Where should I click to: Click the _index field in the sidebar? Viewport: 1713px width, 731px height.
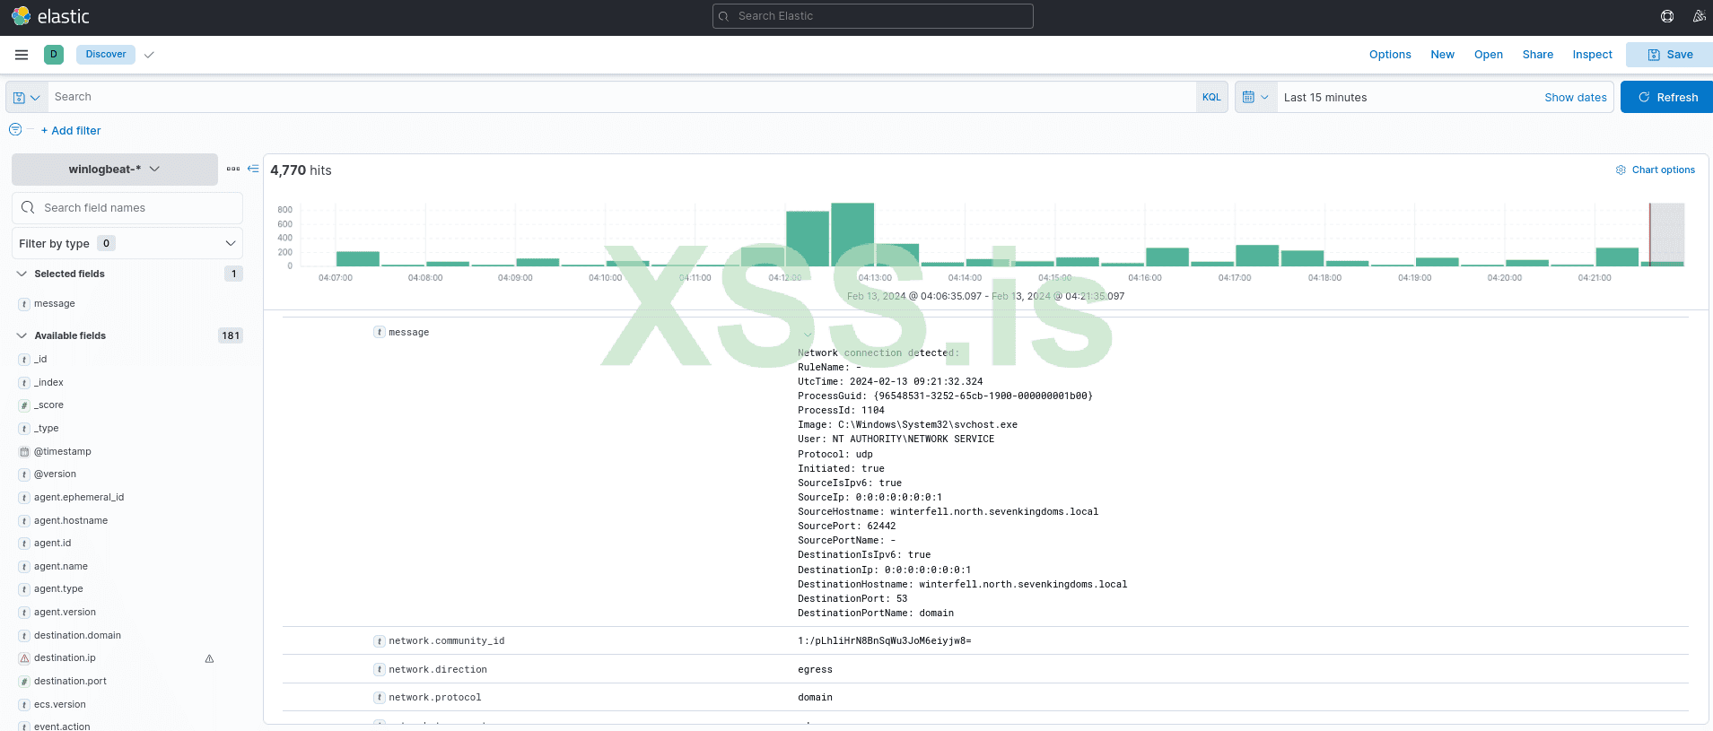coord(48,383)
